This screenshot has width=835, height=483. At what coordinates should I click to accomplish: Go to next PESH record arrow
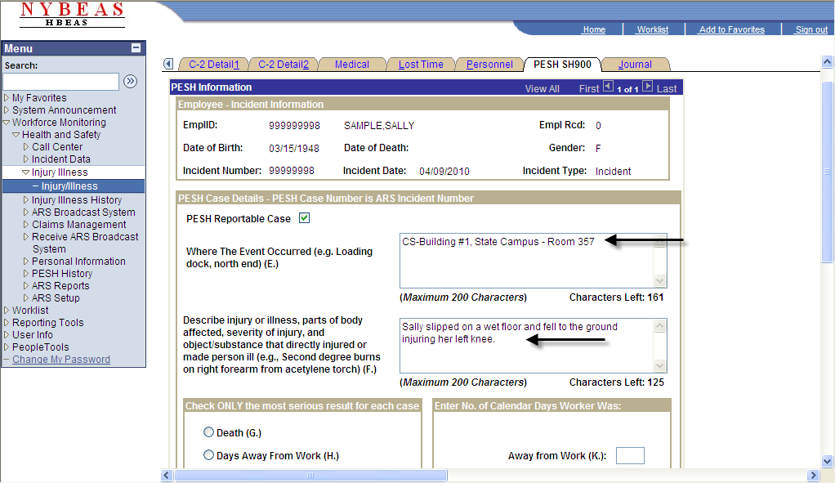(x=648, y=87)
